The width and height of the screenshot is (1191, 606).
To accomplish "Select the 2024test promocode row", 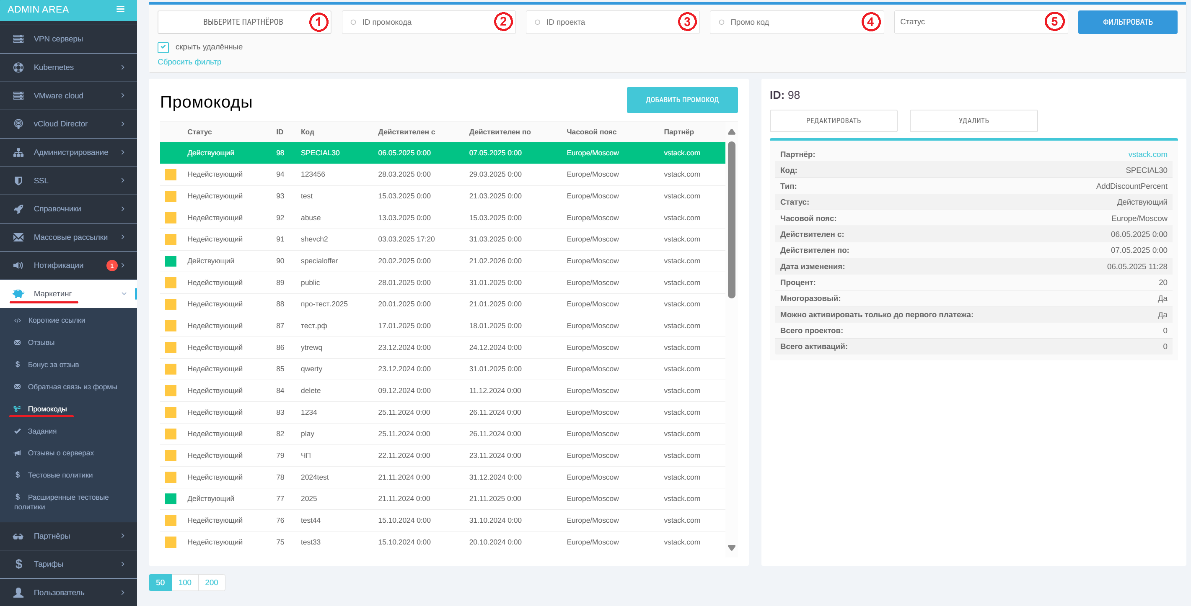I will (443, 477).
